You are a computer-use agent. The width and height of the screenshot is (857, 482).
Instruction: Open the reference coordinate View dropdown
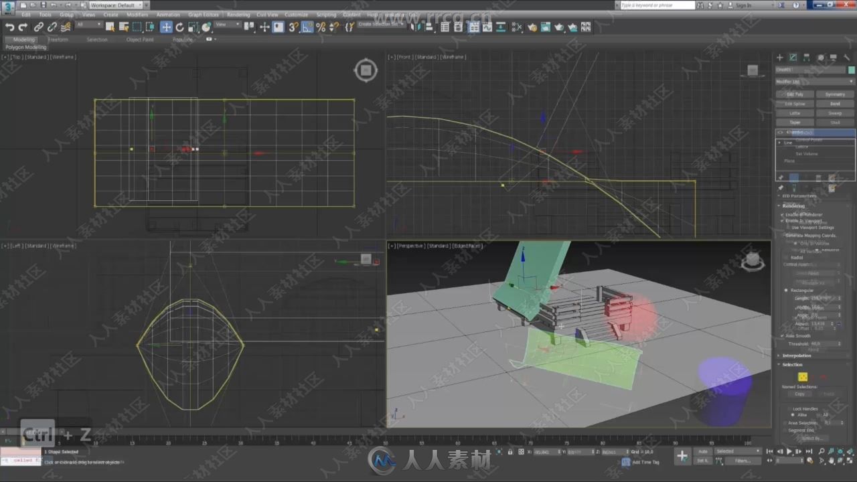coord(228,25)
